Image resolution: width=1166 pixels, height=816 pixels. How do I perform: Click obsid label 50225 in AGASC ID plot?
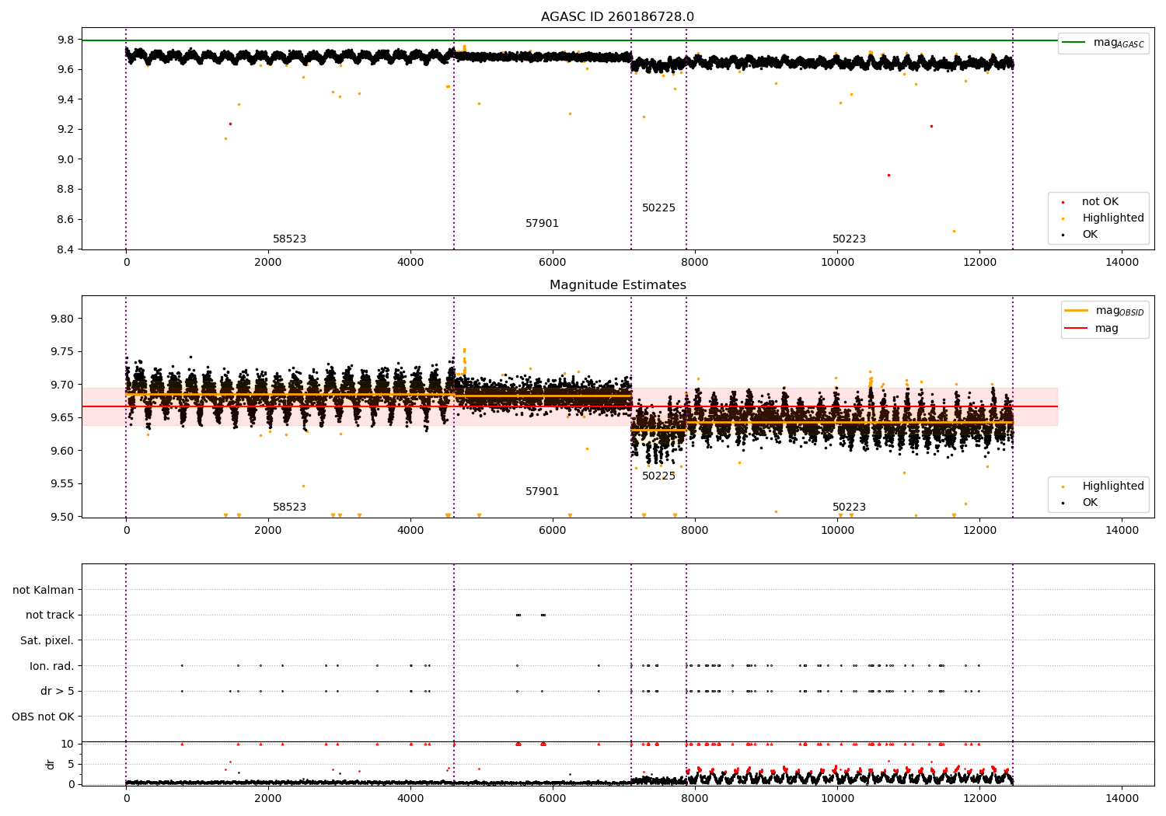pos(658,208)
